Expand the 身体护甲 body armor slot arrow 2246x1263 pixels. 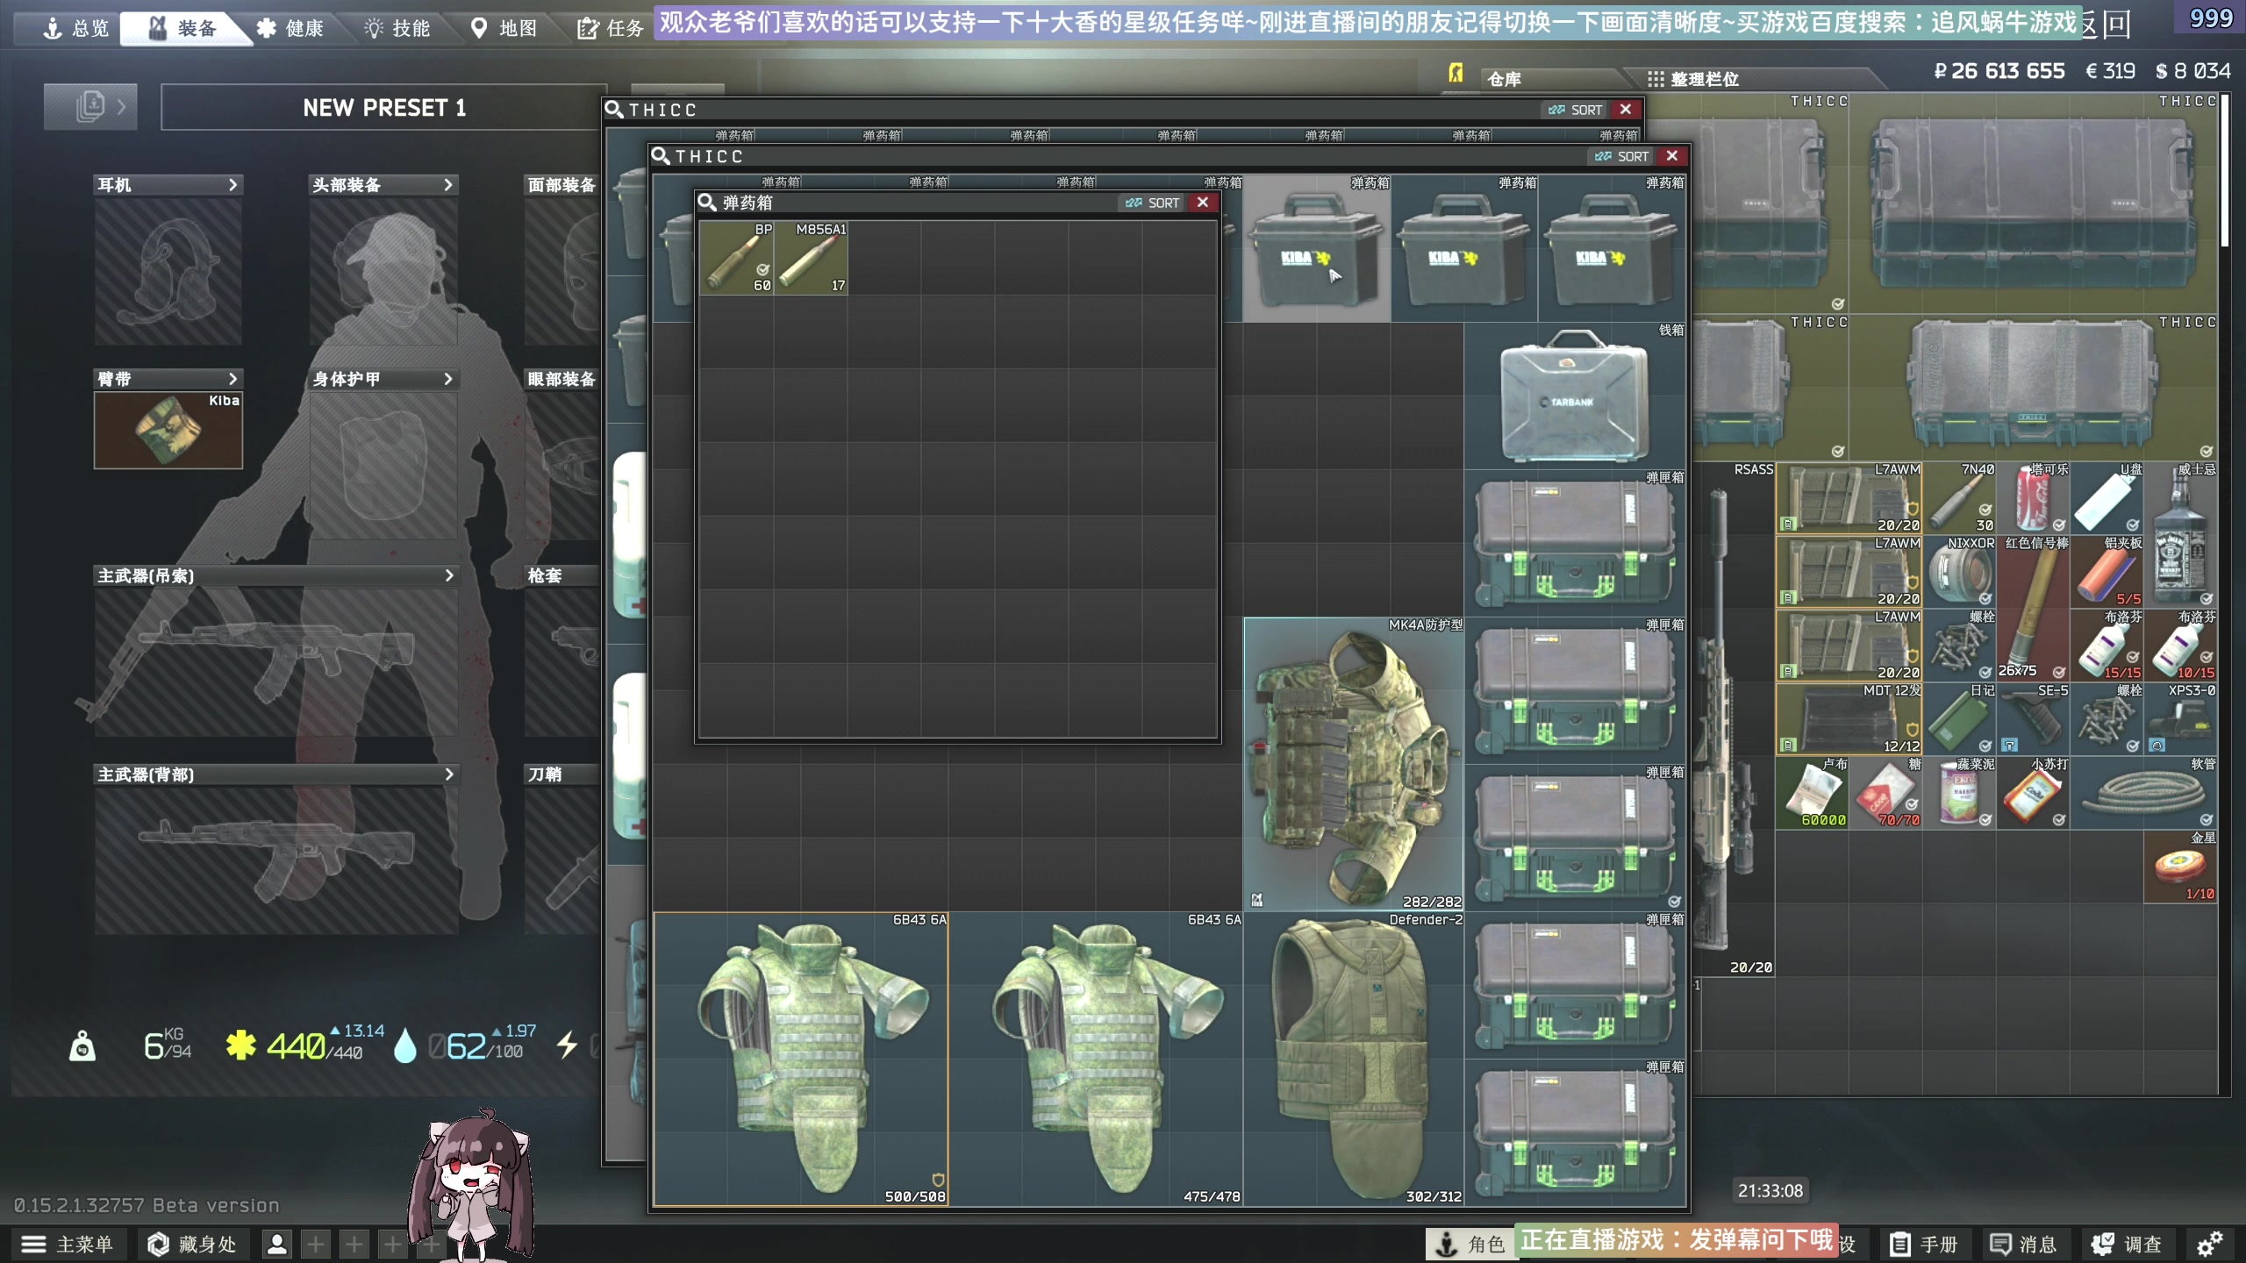[x=448, y=379]
